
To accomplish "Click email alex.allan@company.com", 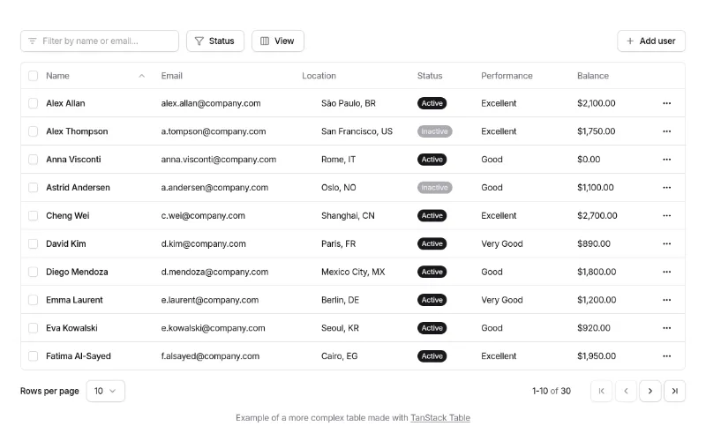I will click(211, 103).
